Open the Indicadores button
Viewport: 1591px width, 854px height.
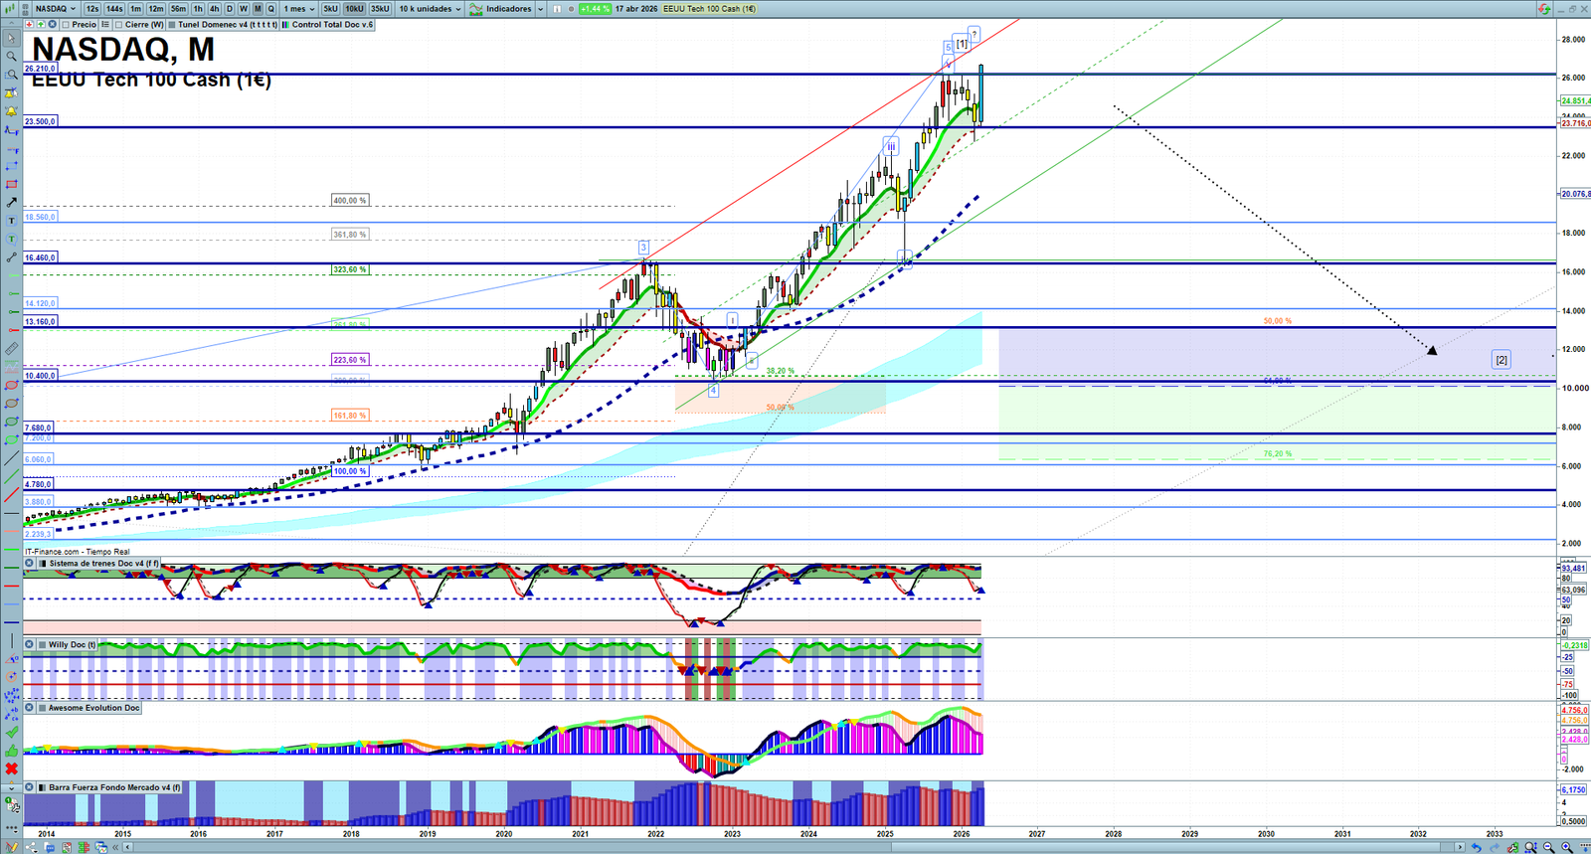507,9
